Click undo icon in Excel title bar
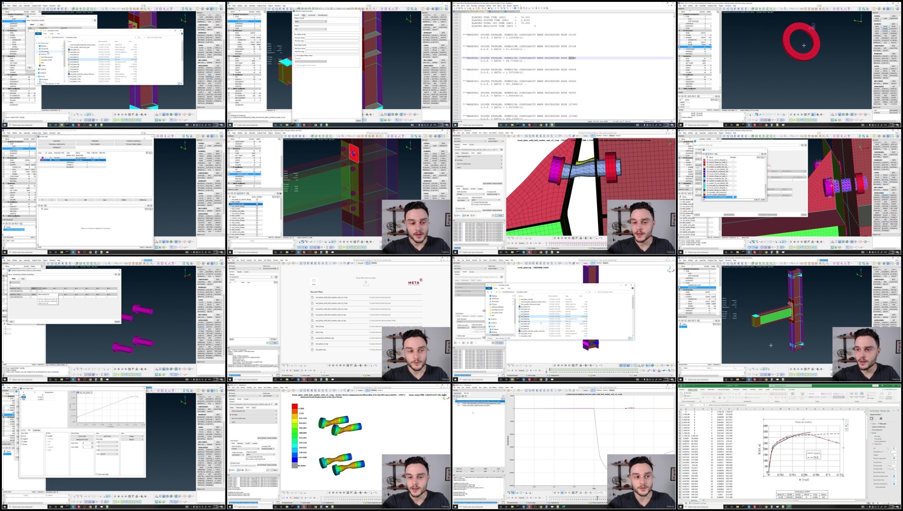 [x=684, y=386]
